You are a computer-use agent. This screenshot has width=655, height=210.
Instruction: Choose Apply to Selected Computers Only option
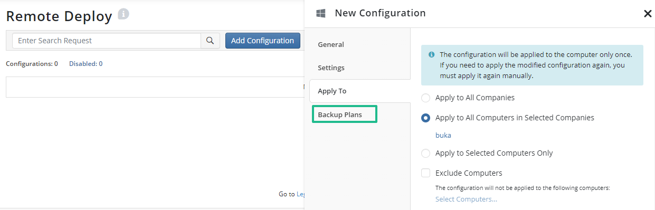pyautogui.click(x=425, y=154)
